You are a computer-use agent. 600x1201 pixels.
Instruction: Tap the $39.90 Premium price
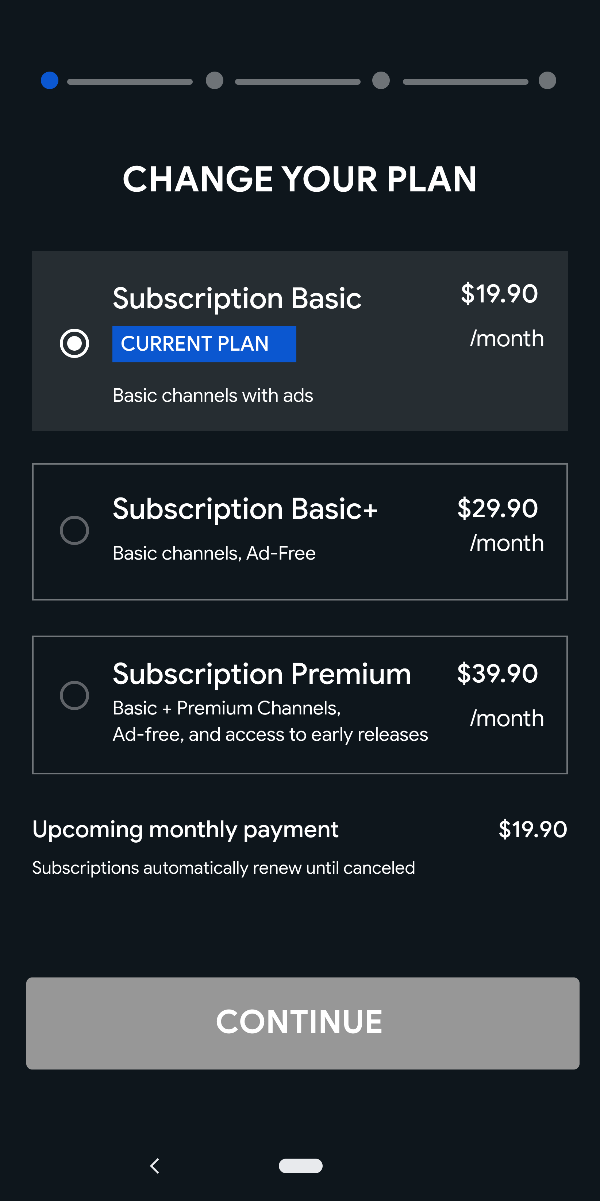[x=497, y=674]
